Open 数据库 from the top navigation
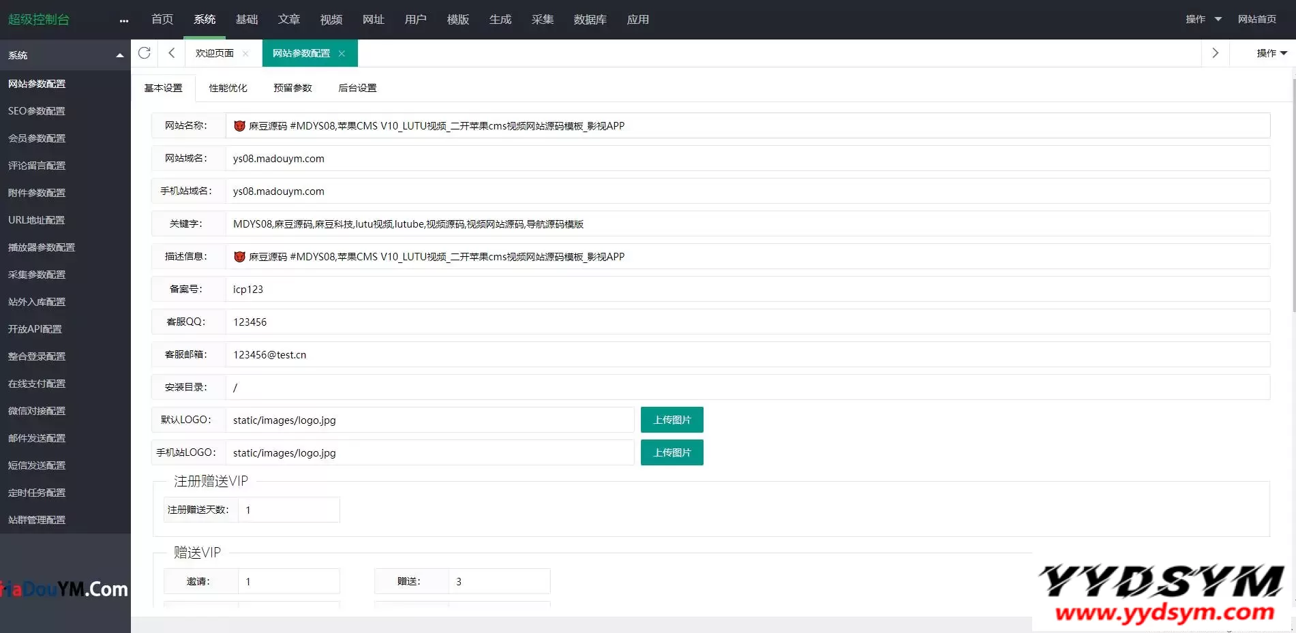This screenshot has width=1296, height=633. pyautogui.click(x=590, y=20)
